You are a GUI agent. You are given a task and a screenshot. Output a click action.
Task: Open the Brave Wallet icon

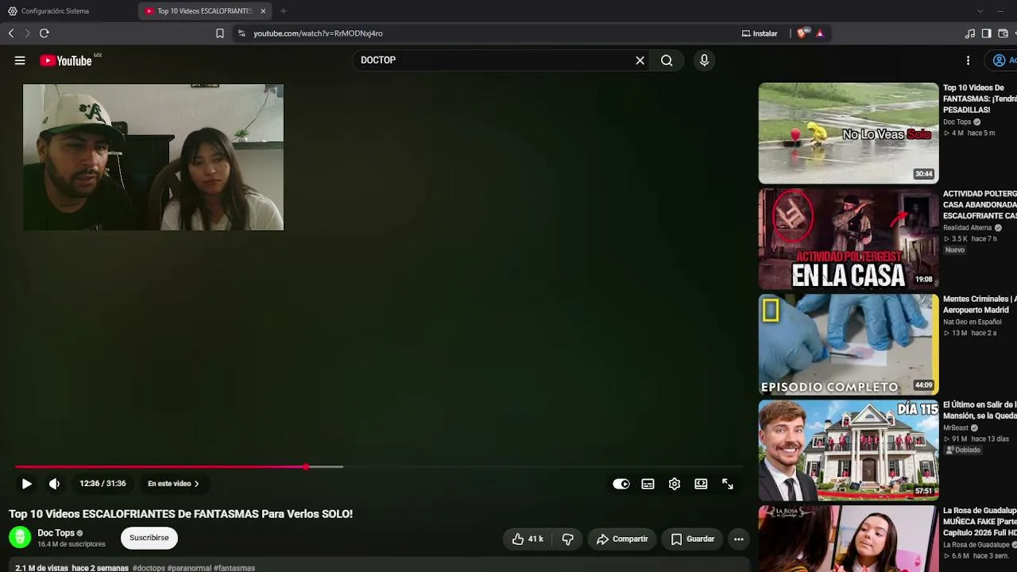coord(1003,33)
